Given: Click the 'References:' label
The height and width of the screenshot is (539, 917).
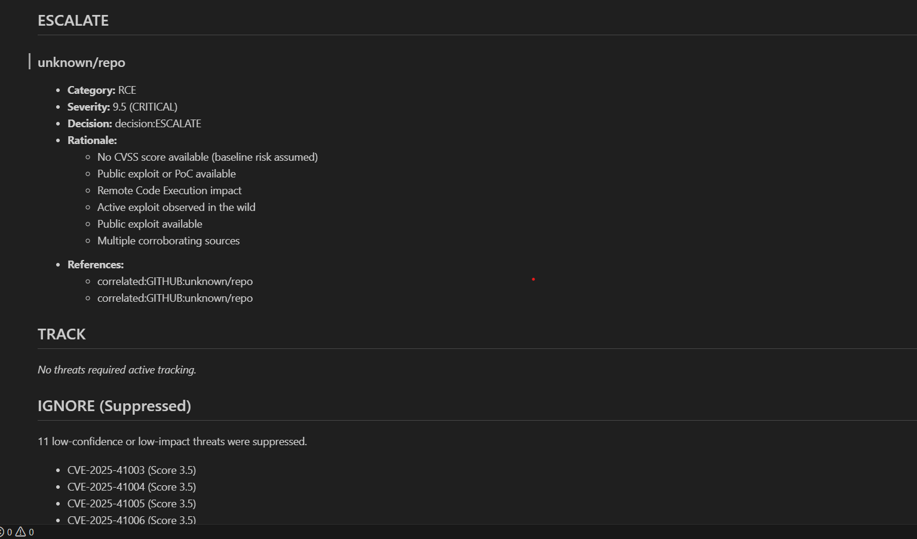Looking at the screenshot, I should tap(96, 265).
